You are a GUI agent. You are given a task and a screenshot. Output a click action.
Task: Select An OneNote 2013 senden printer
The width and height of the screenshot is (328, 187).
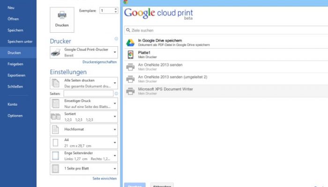pos(226,67)
